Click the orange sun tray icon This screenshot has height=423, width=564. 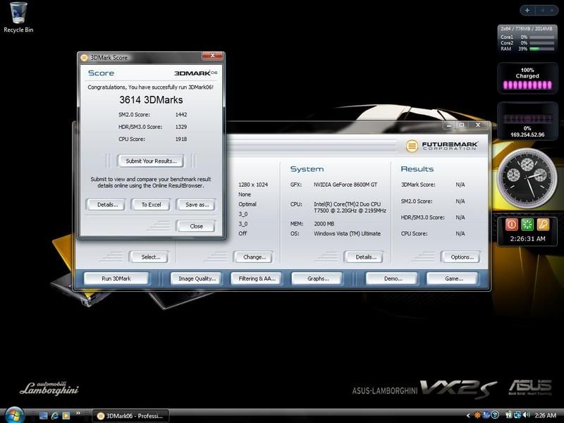[477, 415]
